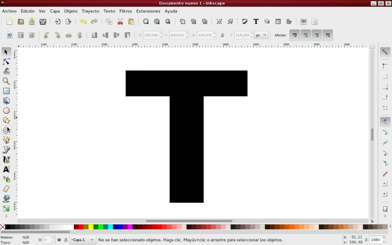
Task: Toggle scale rounded corners option
Action: [x=305, y=35]
